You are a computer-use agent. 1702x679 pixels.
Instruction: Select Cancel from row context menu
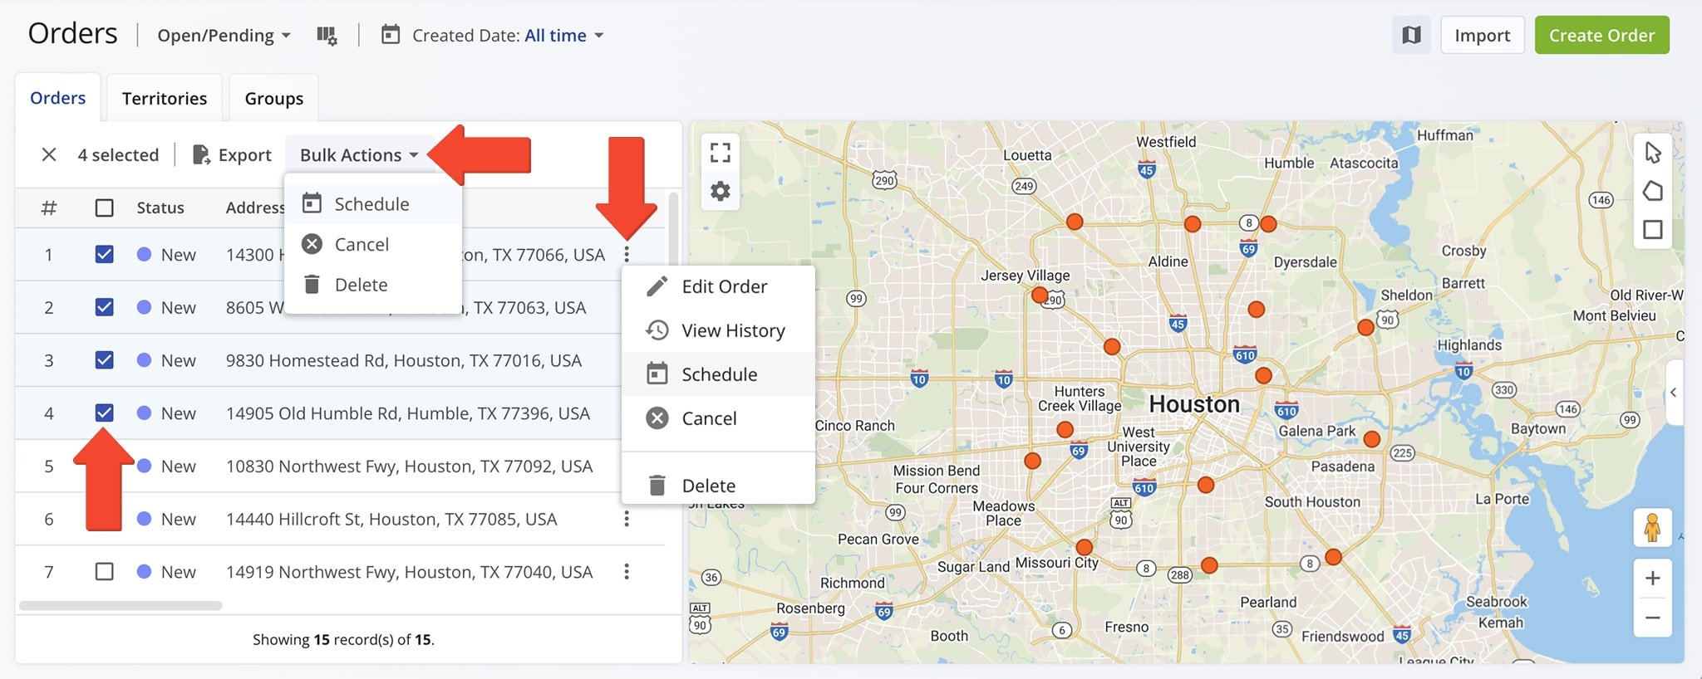(718, 418)
